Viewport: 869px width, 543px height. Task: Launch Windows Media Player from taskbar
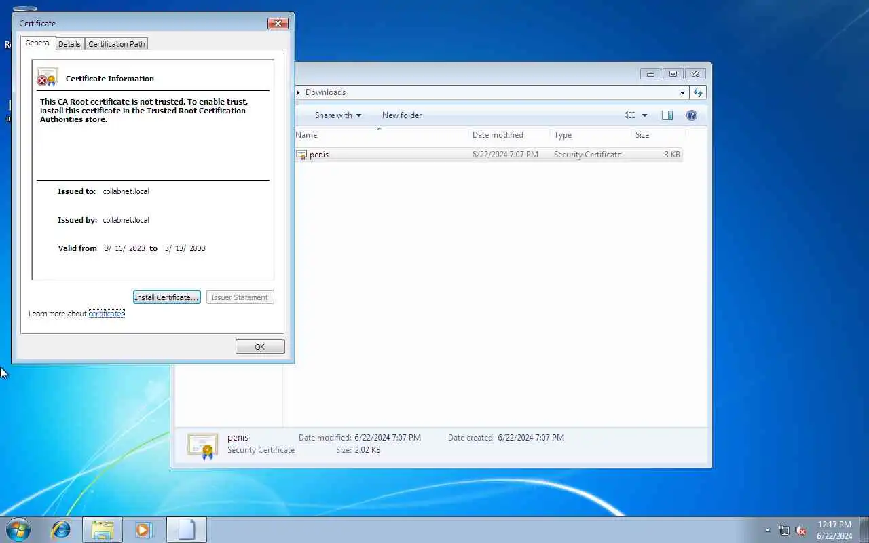click(x=143, y=529)
